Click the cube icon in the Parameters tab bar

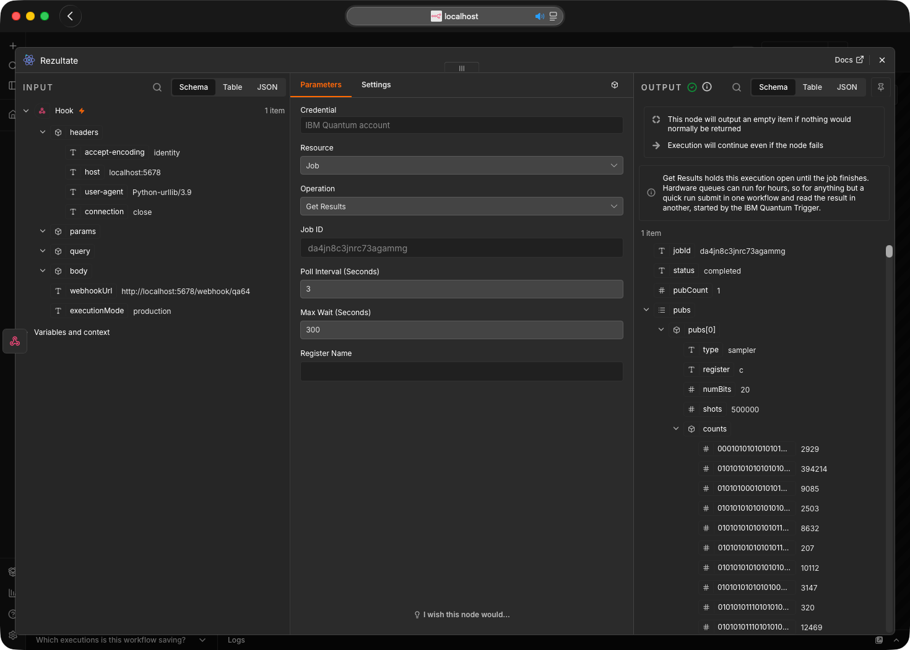coord(615,85)
